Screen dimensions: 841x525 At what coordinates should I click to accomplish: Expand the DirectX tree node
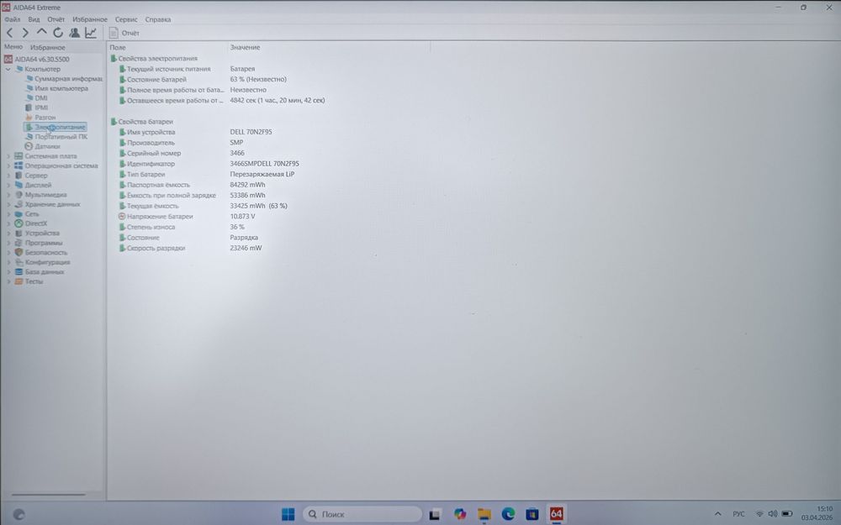click(8, 224)
